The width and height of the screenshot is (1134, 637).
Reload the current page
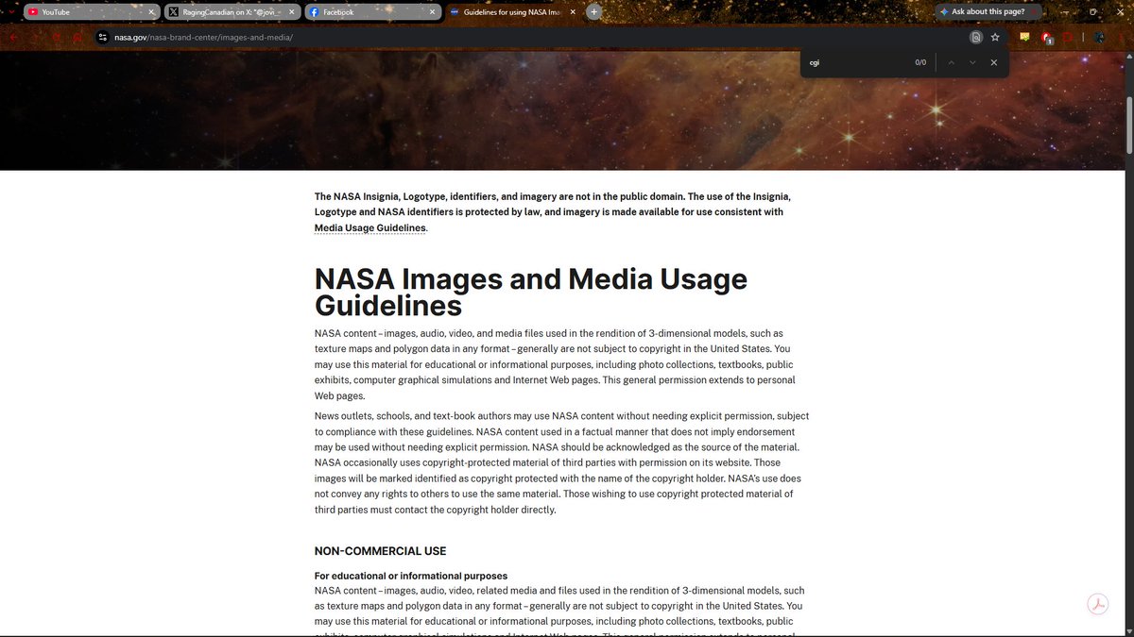click(x=57, y=38)
